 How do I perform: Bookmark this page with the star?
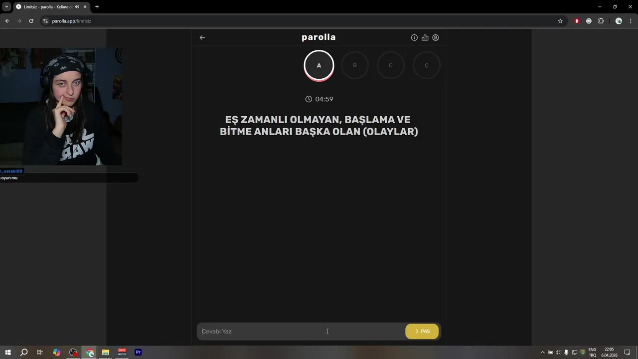[560, 21]
